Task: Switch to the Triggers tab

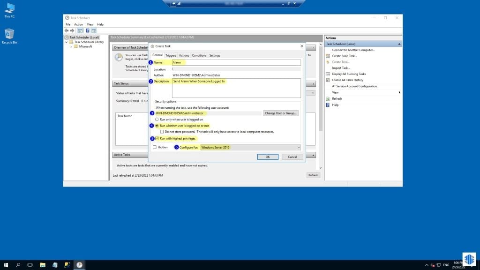Action: (x=171, y=55)
